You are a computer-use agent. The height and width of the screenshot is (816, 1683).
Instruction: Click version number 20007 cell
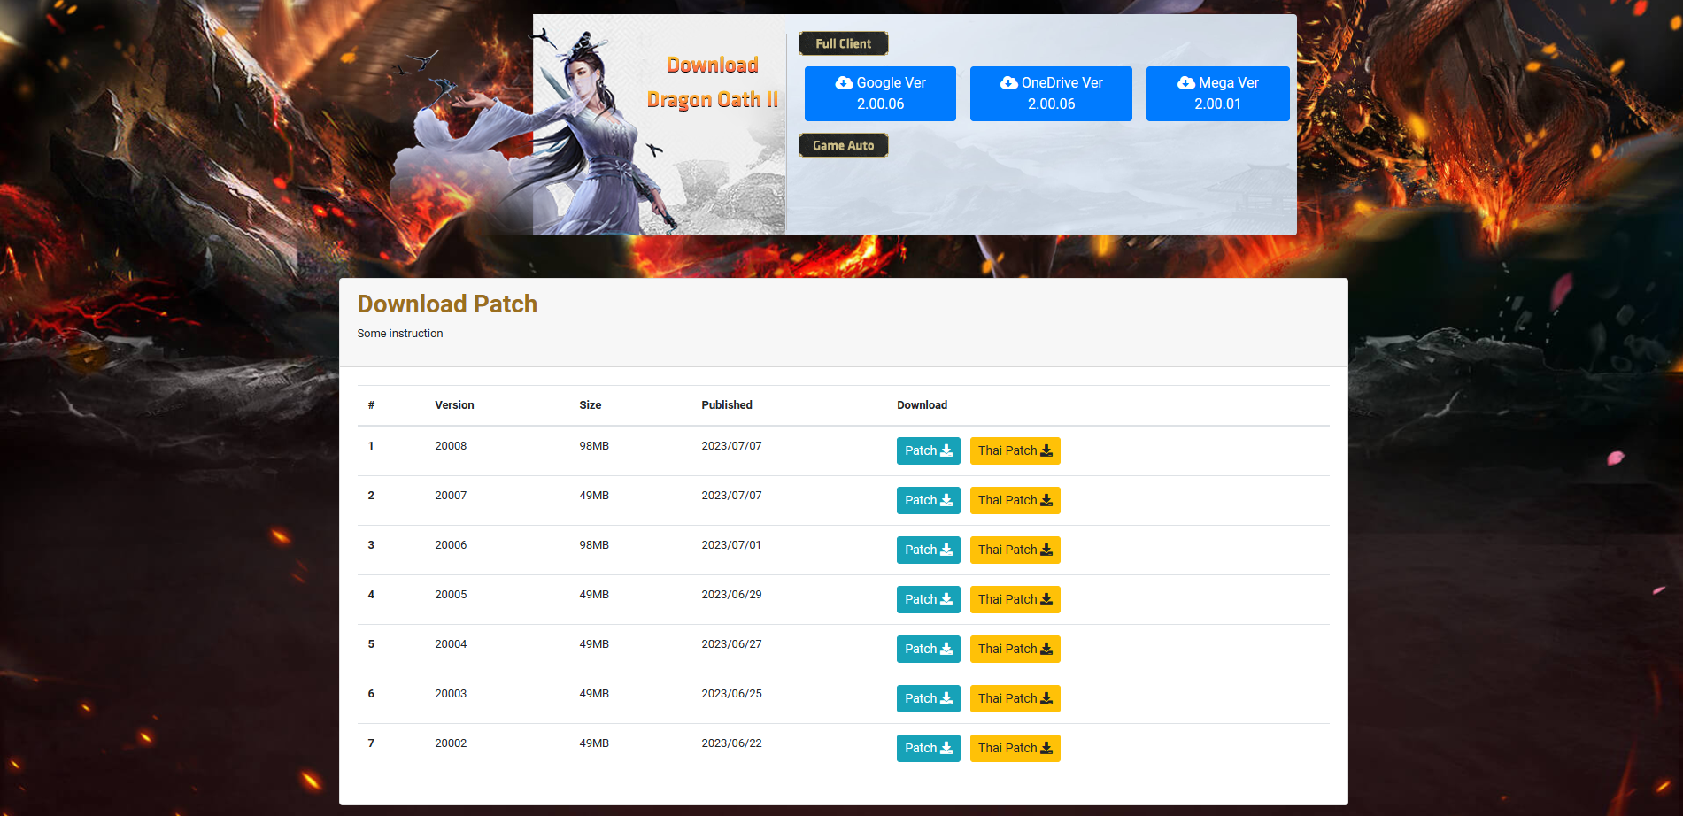coord(451,496)
